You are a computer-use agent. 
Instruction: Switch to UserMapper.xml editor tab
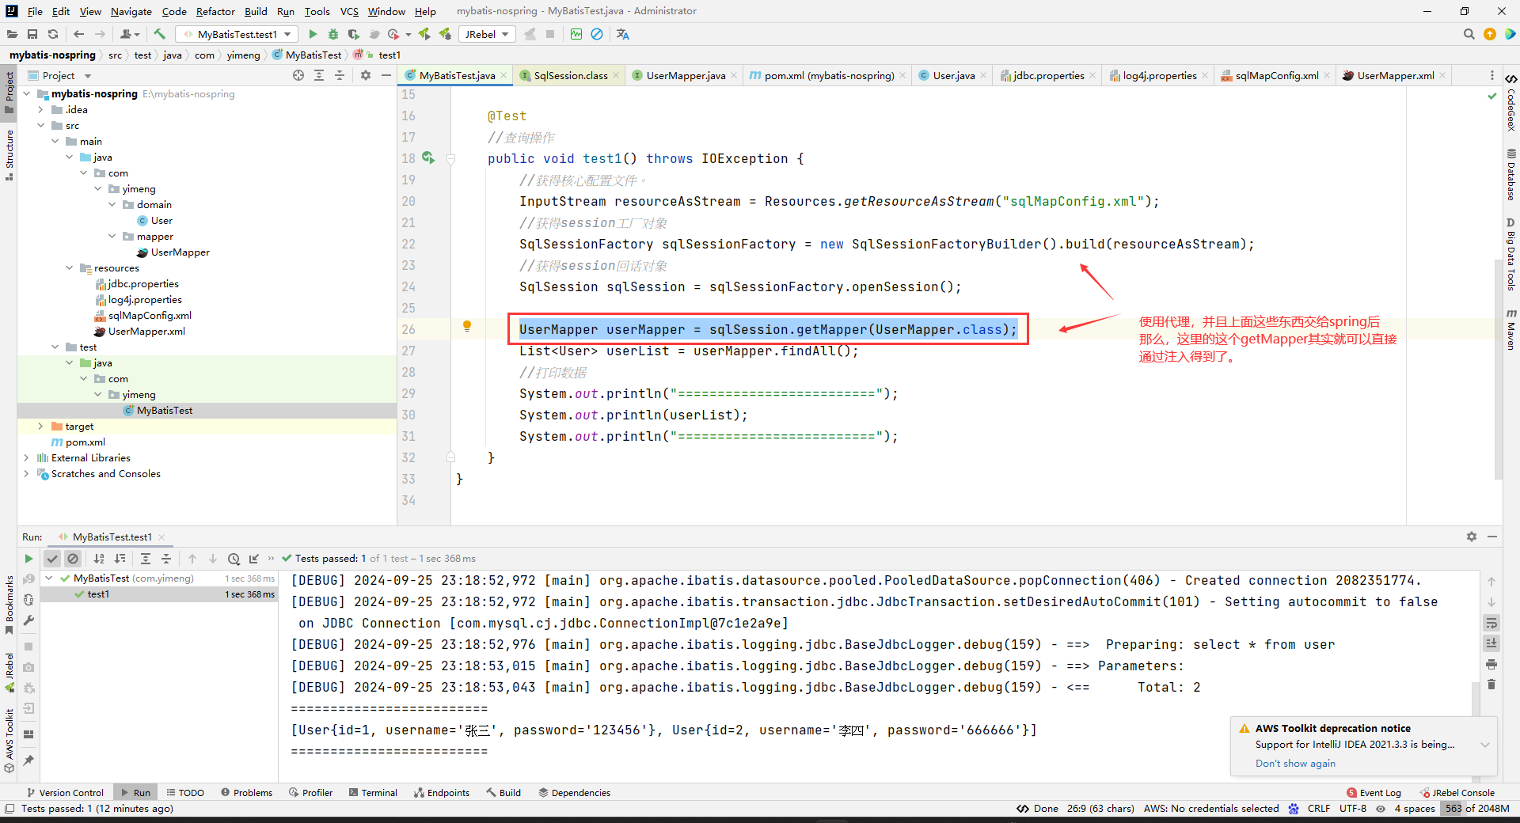[x=1395, y=75]
